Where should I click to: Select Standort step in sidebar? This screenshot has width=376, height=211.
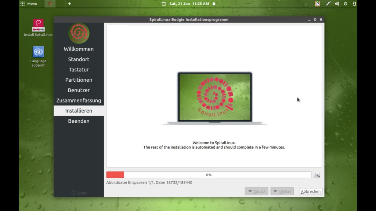point(79,59)
